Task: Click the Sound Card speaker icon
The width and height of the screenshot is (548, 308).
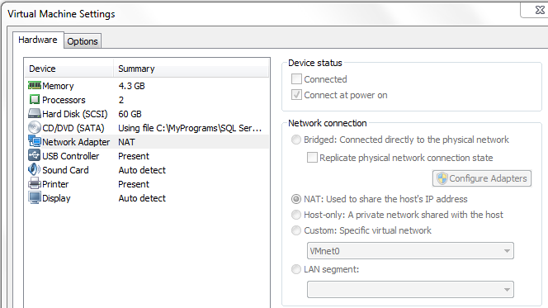Action: click(35, 169)
